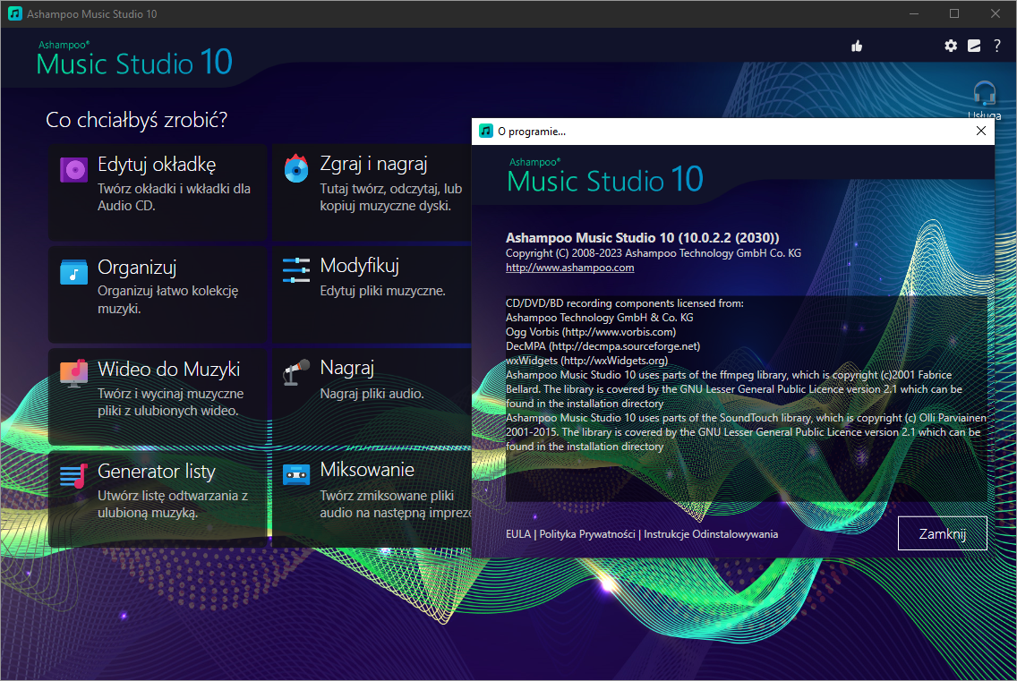
Task: Close the Ashampoo Music Studio 10 main window
Action: pyautogui.click(x=995, y=13)
